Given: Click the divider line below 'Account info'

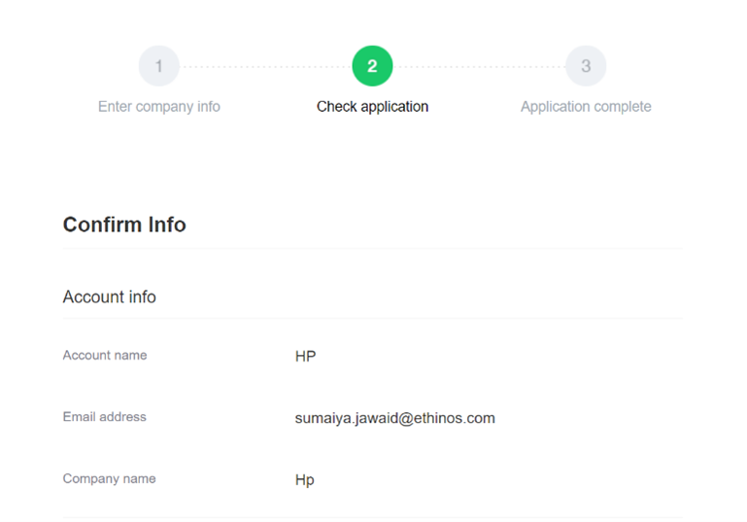Looking at the screenshot, I should [372, 318].
